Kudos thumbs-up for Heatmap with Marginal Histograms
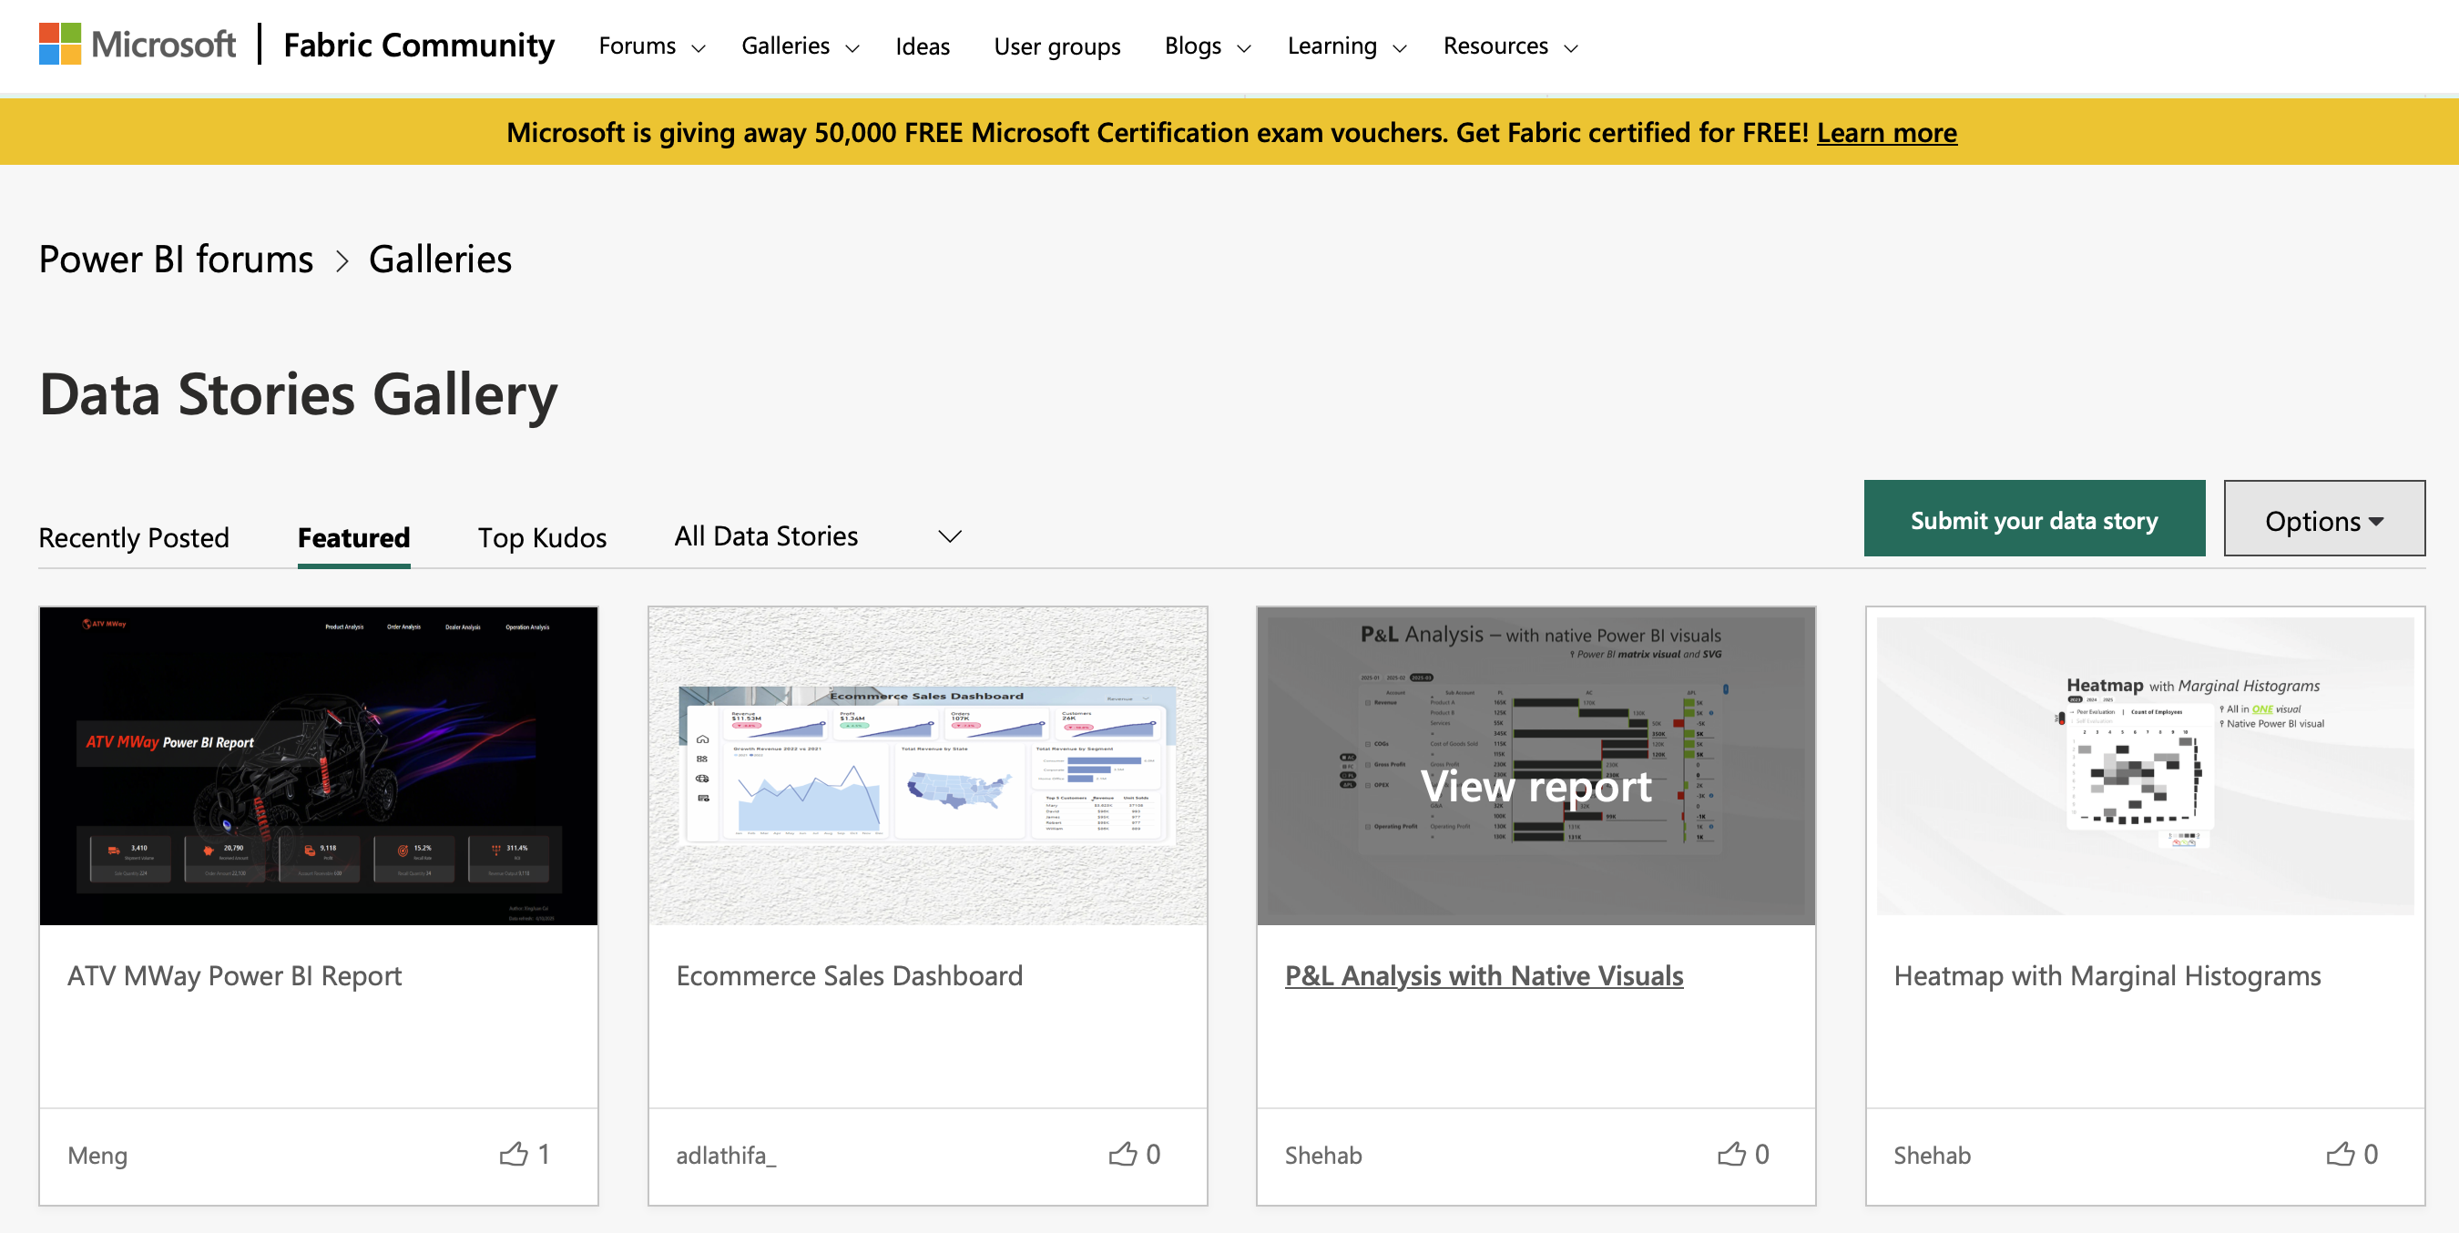 (2340, 1154)
